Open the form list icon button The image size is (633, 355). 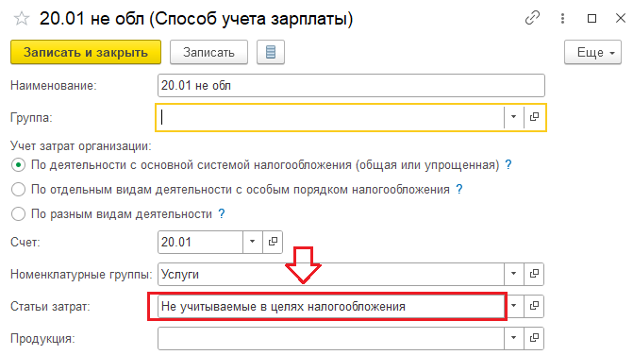click(271, 52)
